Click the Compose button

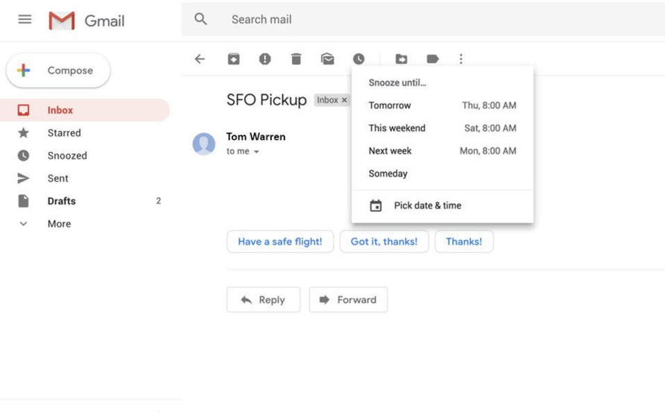58,71
